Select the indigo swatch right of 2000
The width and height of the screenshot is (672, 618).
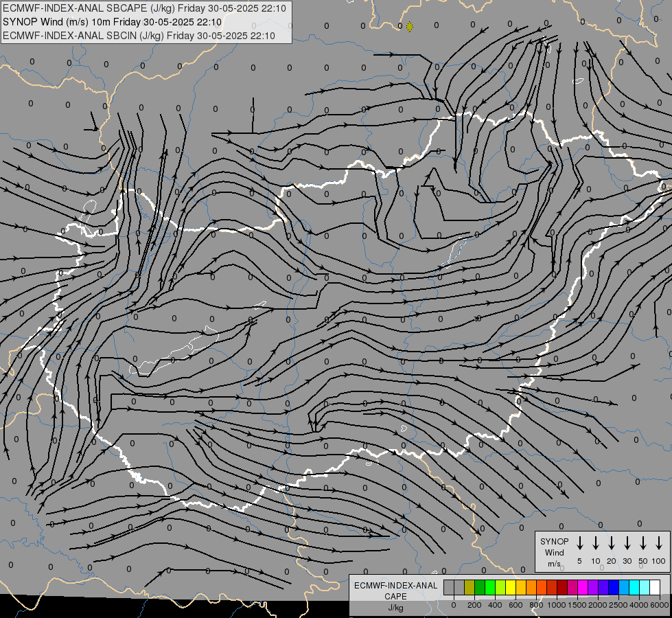point(603,587)
